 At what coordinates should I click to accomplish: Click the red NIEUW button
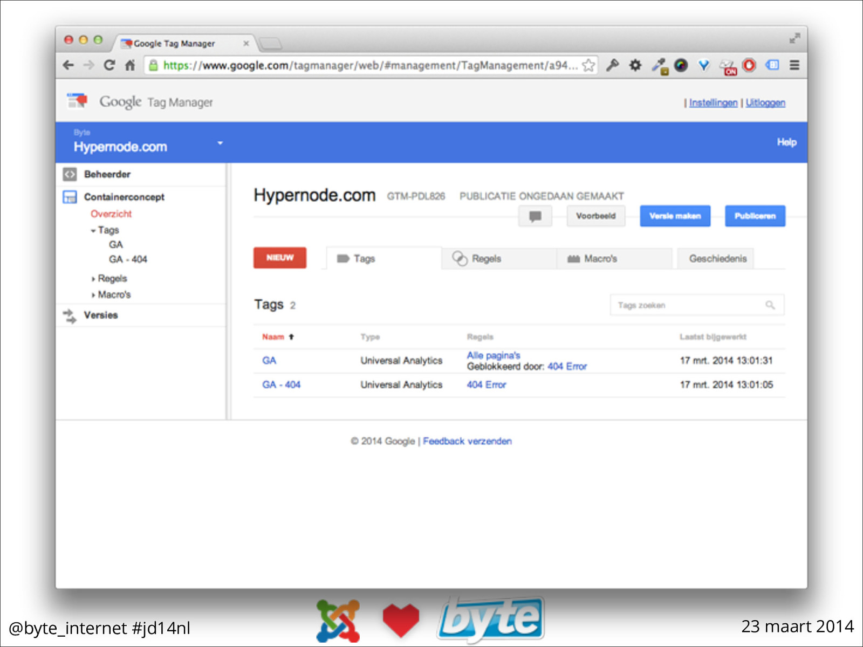pyautogui.click(x=279, y=258)
